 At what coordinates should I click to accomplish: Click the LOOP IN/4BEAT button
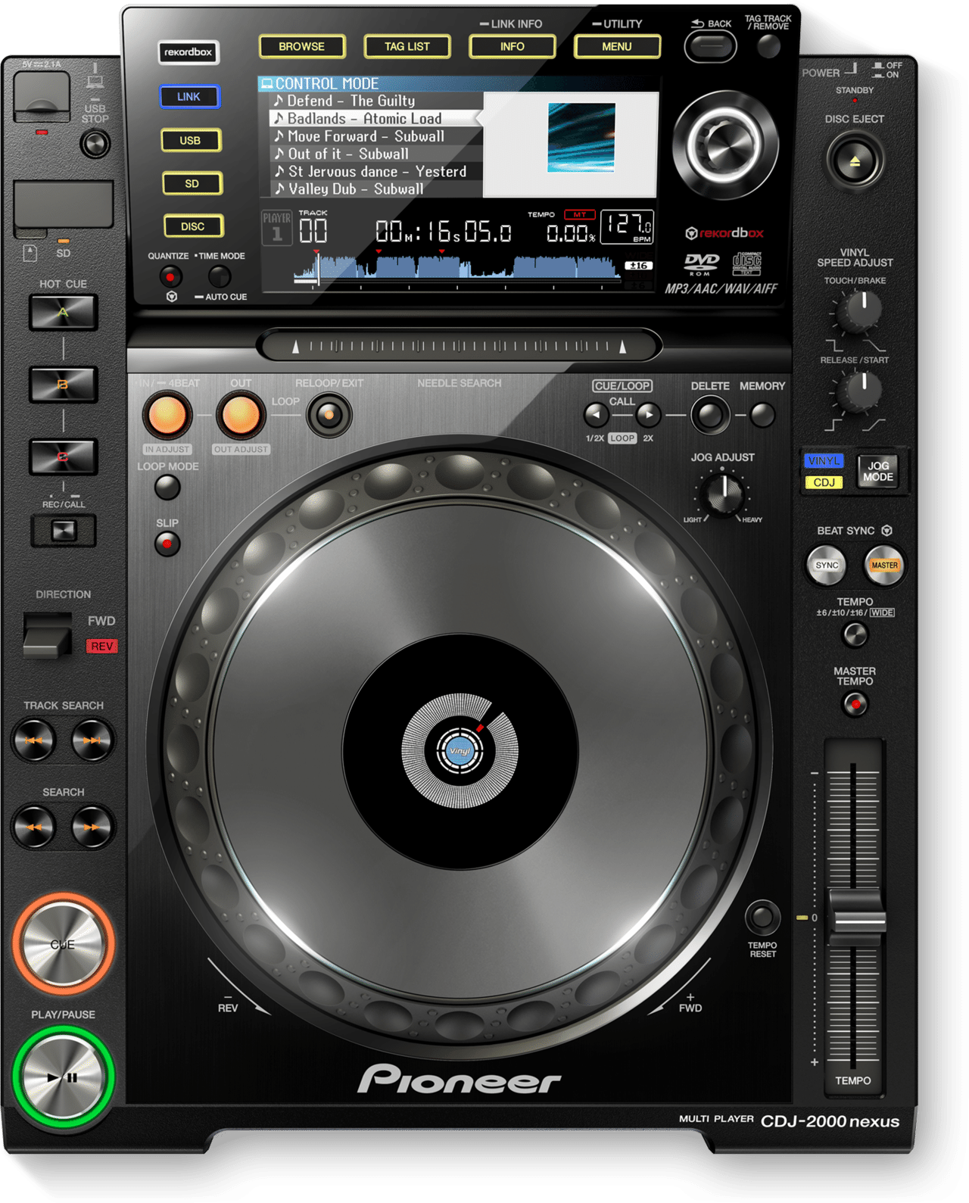[x=167, y=415]
